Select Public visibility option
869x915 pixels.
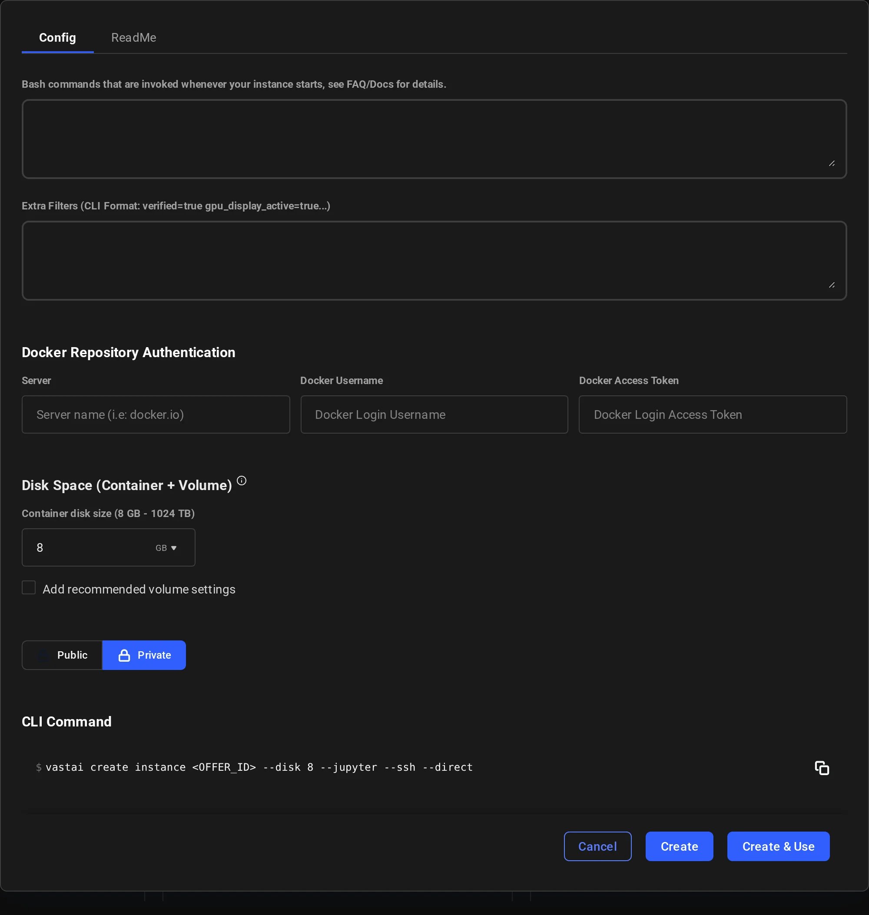(62, 655)
